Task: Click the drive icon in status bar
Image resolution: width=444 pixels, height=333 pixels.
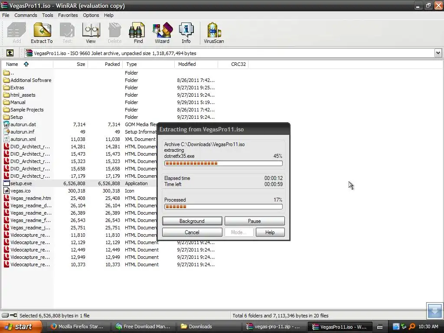Action: pos(5,315)
